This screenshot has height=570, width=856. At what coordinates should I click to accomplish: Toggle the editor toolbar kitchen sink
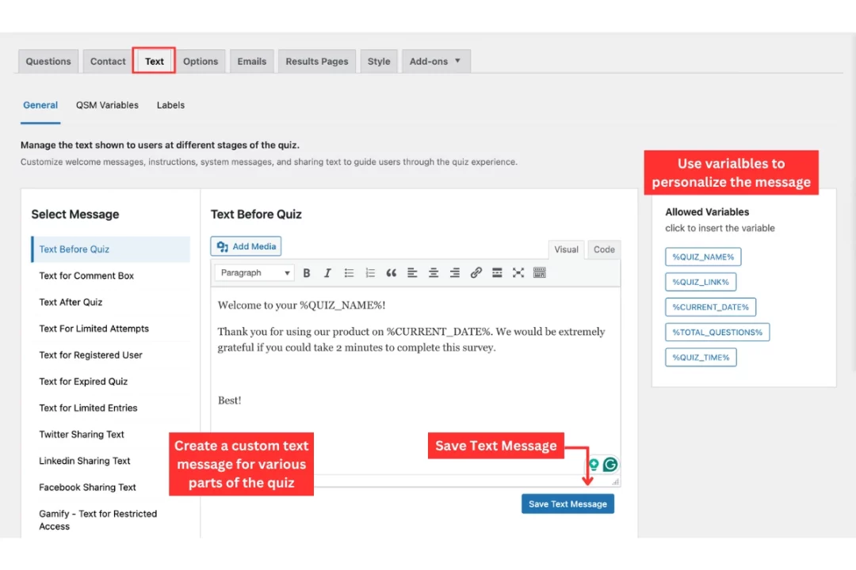coord(540,272)
